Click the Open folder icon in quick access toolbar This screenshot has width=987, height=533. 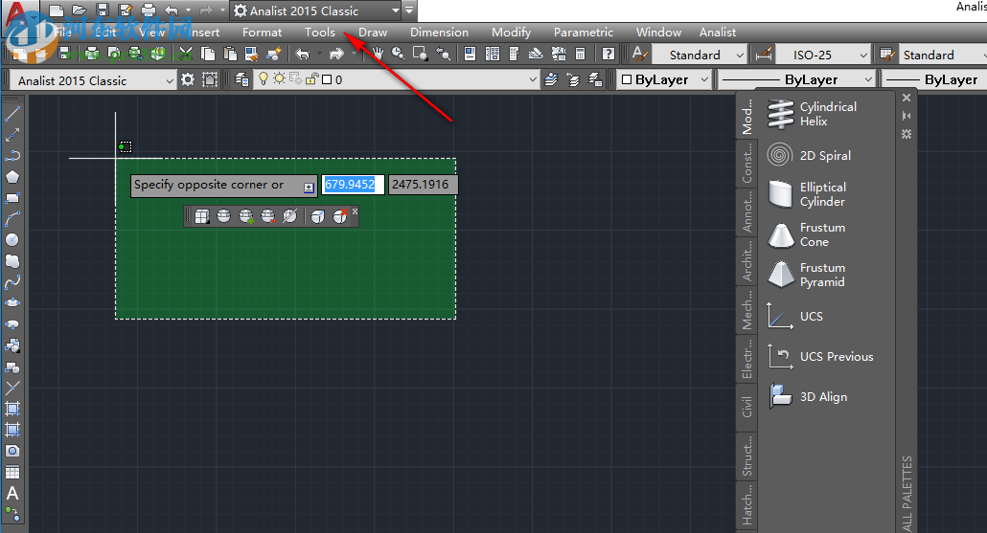pos(80,11)
